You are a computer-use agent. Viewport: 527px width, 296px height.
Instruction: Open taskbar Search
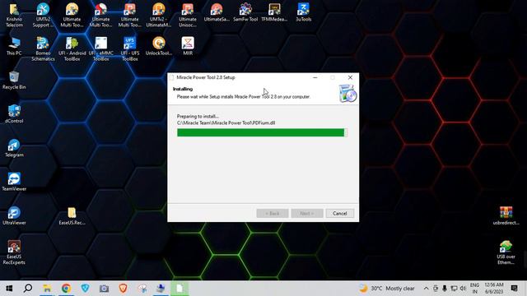(28, 289)
